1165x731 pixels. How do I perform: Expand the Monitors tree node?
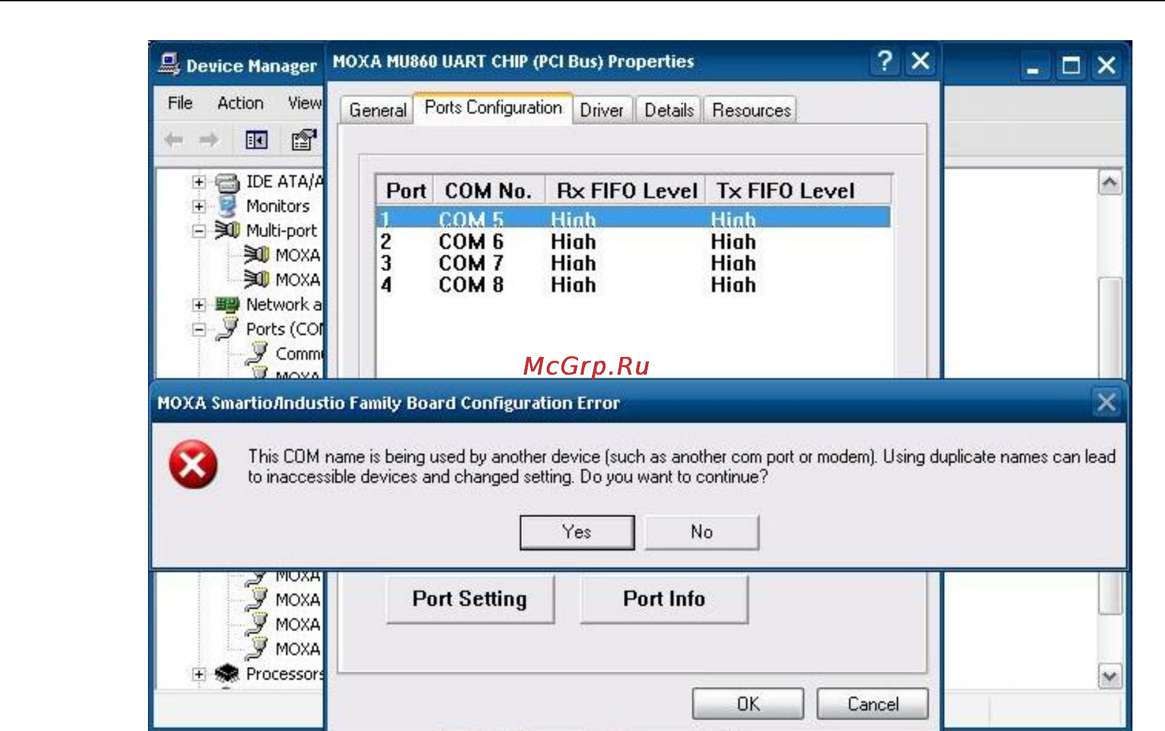point(199,206)
